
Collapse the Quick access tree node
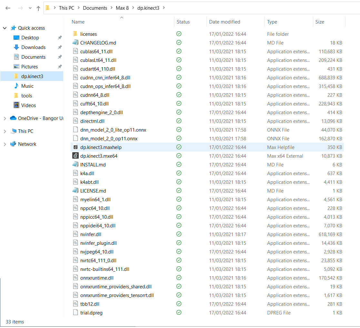click(5, 28)
